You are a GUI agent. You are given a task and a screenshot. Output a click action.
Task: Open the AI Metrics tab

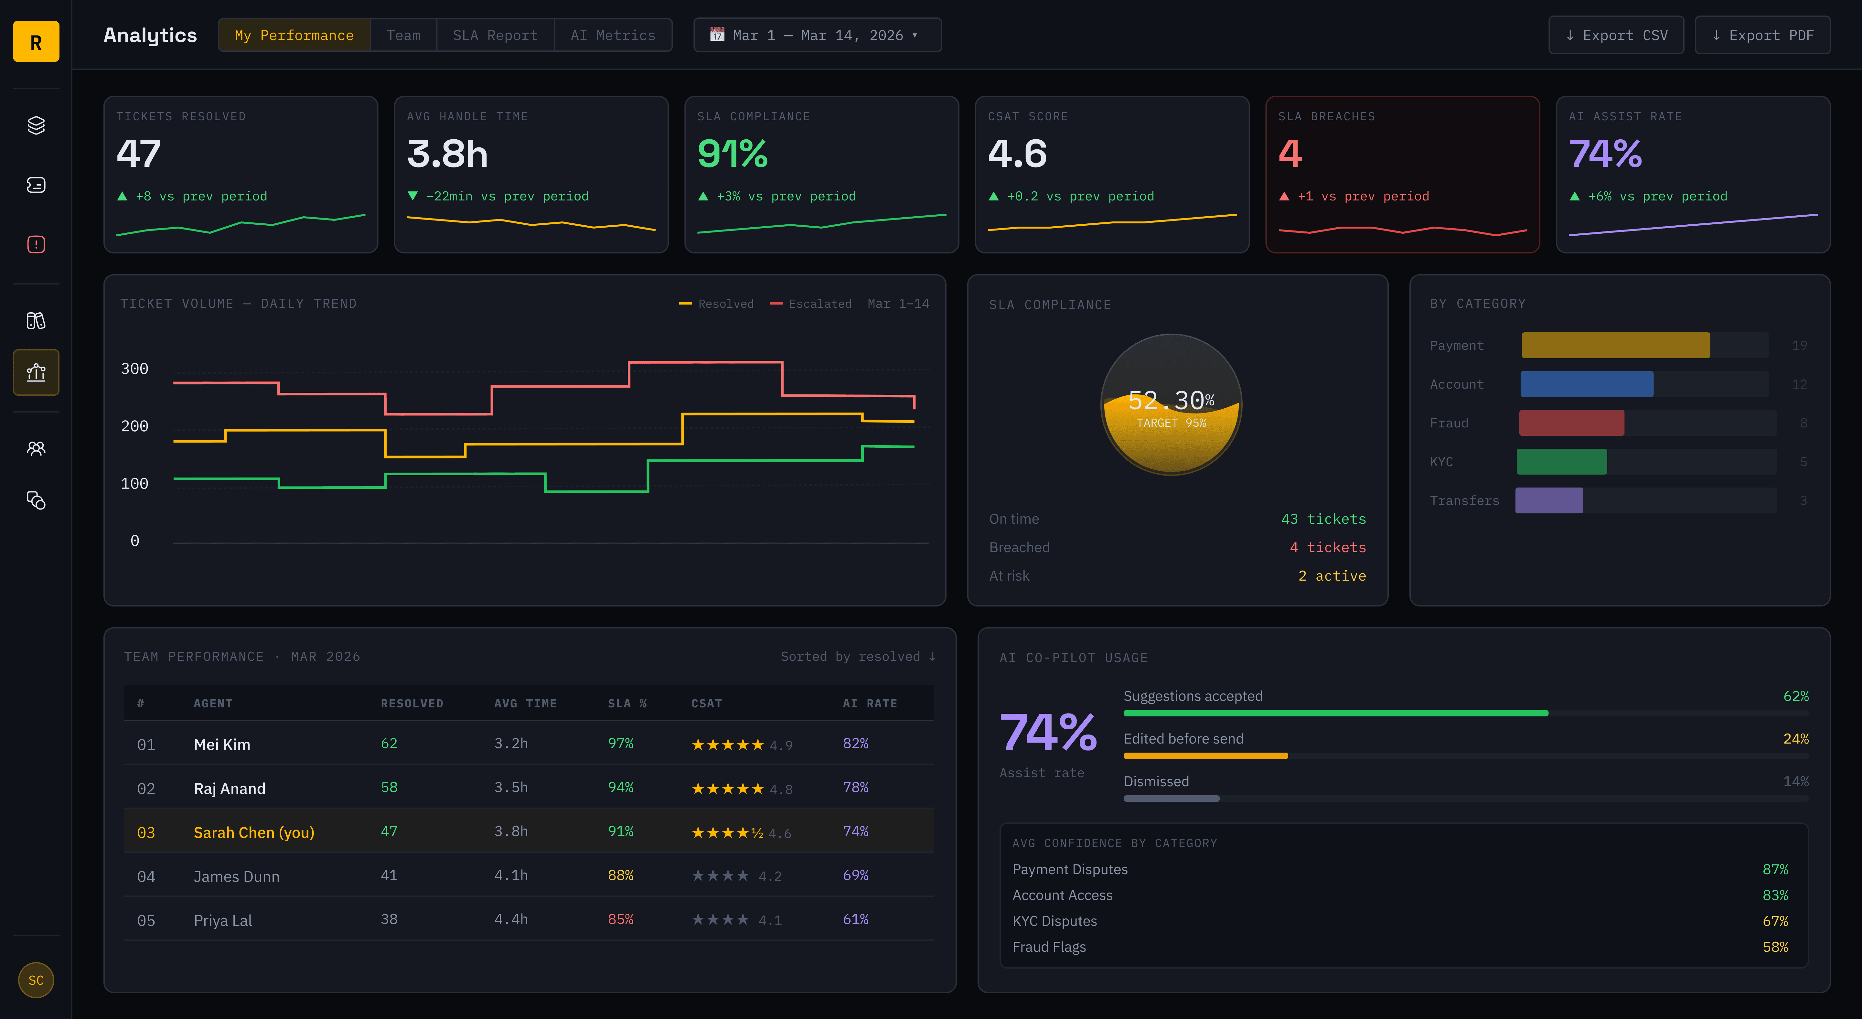click(x=612, y=36)
